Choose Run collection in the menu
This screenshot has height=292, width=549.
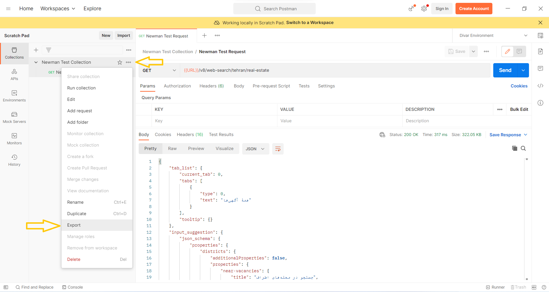tap(97, 88)
